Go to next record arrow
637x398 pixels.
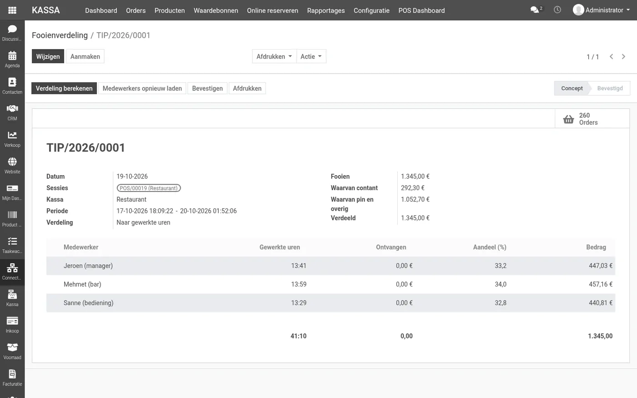tap(623, 56)
